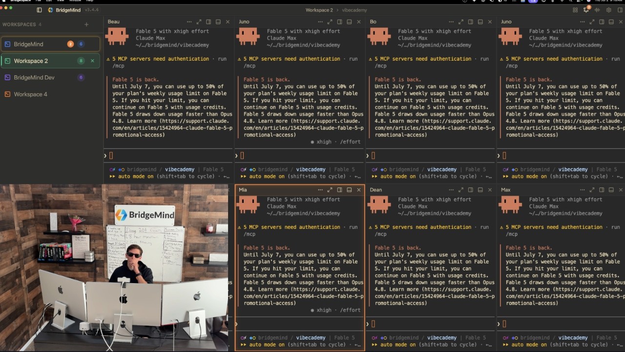Close Workspace 2 in the sidebar
Screen dimensions: 625x352
pos(92,61)
